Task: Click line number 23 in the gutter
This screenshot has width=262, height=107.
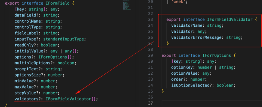Action: tap(150, 20)
